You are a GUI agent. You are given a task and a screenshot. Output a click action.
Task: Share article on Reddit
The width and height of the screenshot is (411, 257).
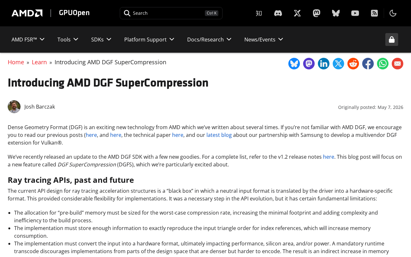tap(353, 64)
